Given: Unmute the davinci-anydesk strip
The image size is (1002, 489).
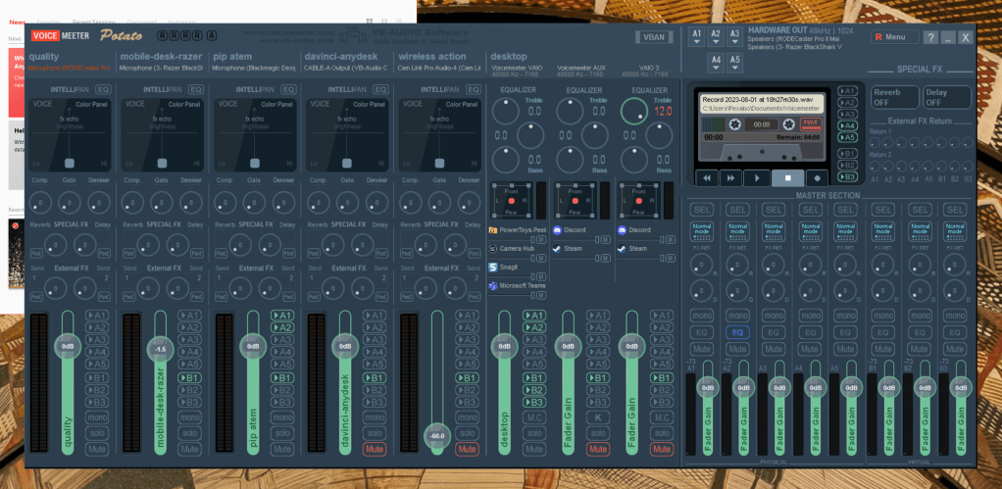Looking at the screenshot, I should (375, 450).
